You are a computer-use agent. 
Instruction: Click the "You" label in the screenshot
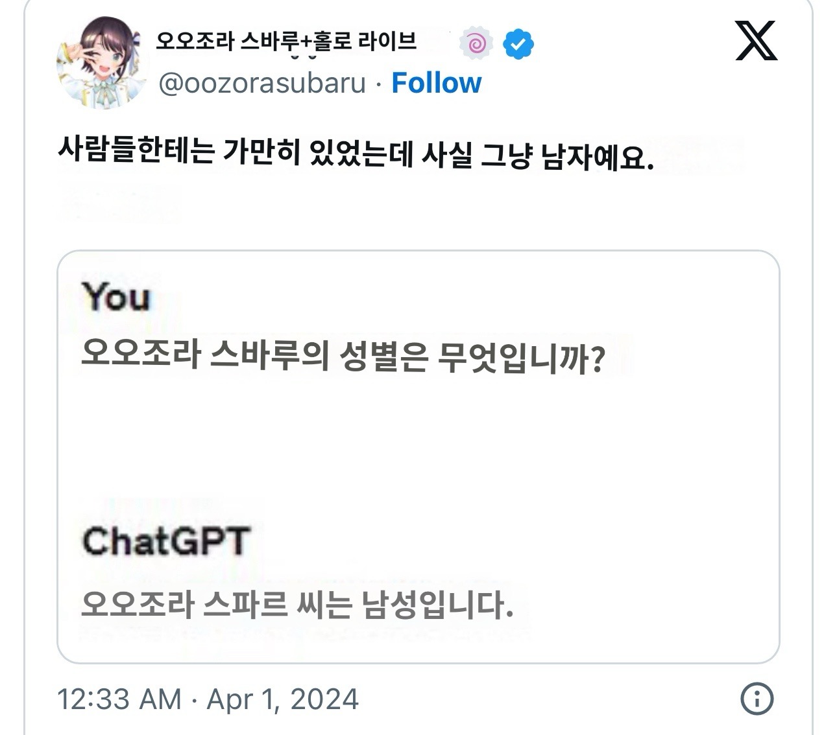tap(116, 297)
